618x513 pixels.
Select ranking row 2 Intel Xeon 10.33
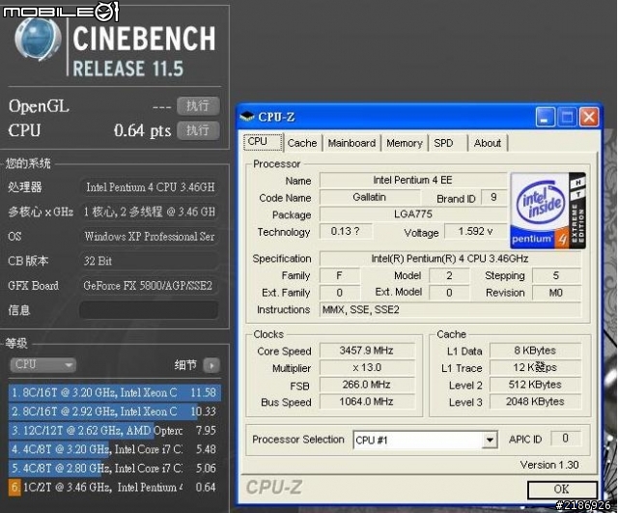114,412
